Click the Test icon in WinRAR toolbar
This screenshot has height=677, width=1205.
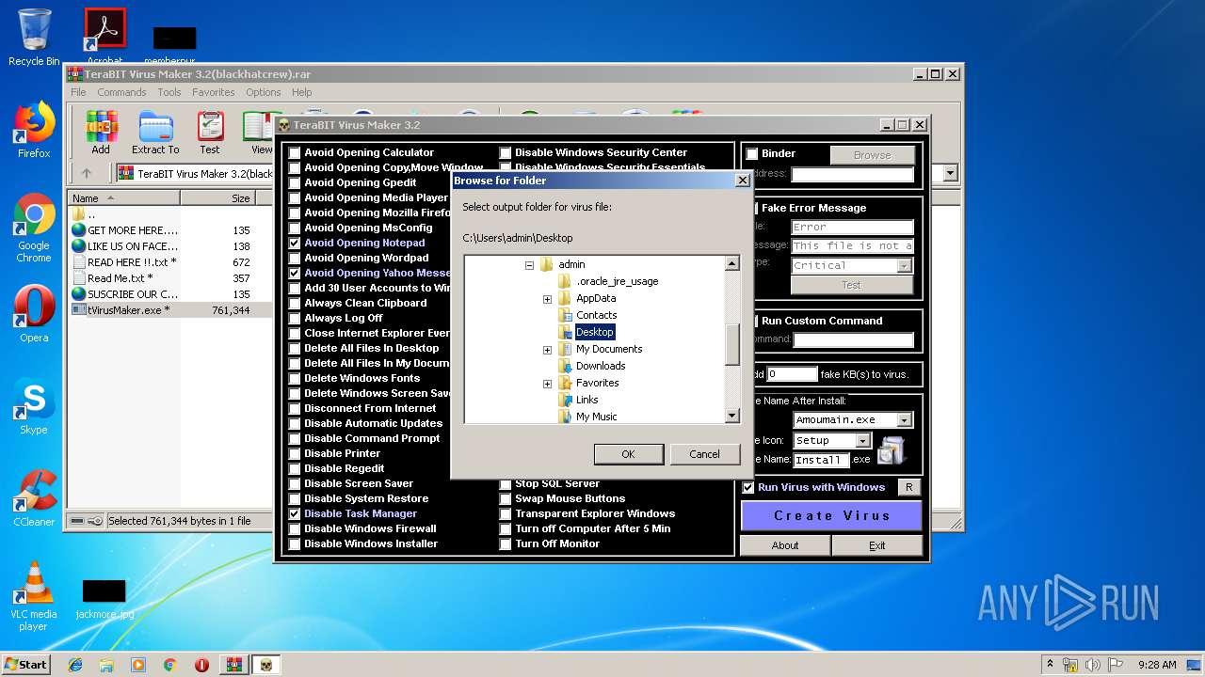(x=210, y=133)
